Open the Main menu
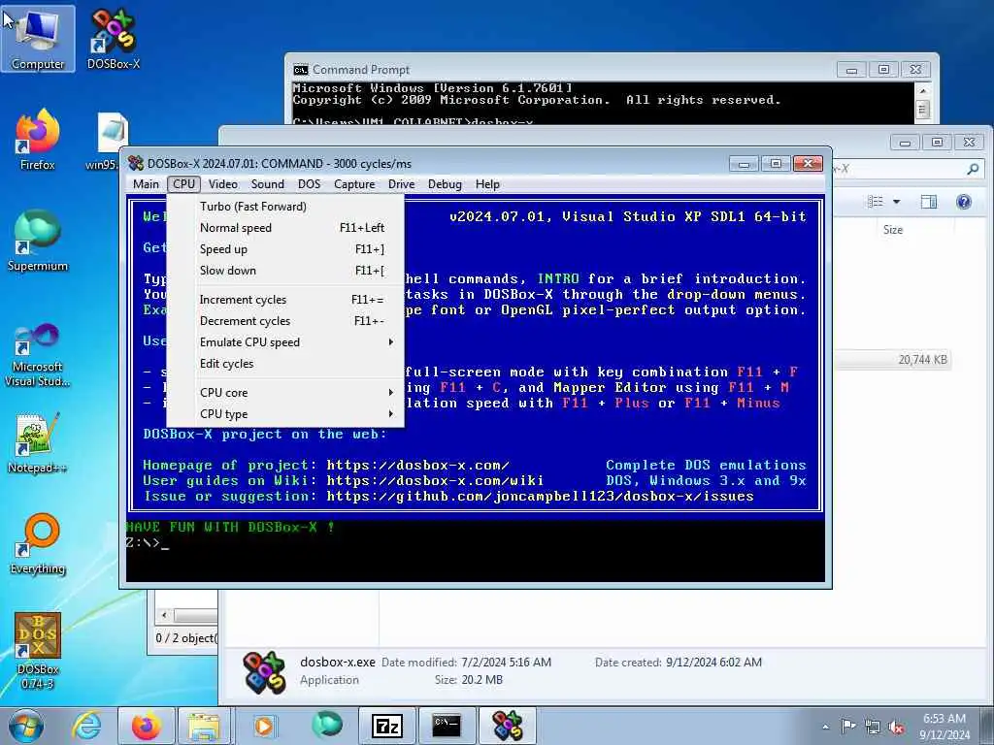This screenshot has width=994, height=745. (x=146, y=183)
